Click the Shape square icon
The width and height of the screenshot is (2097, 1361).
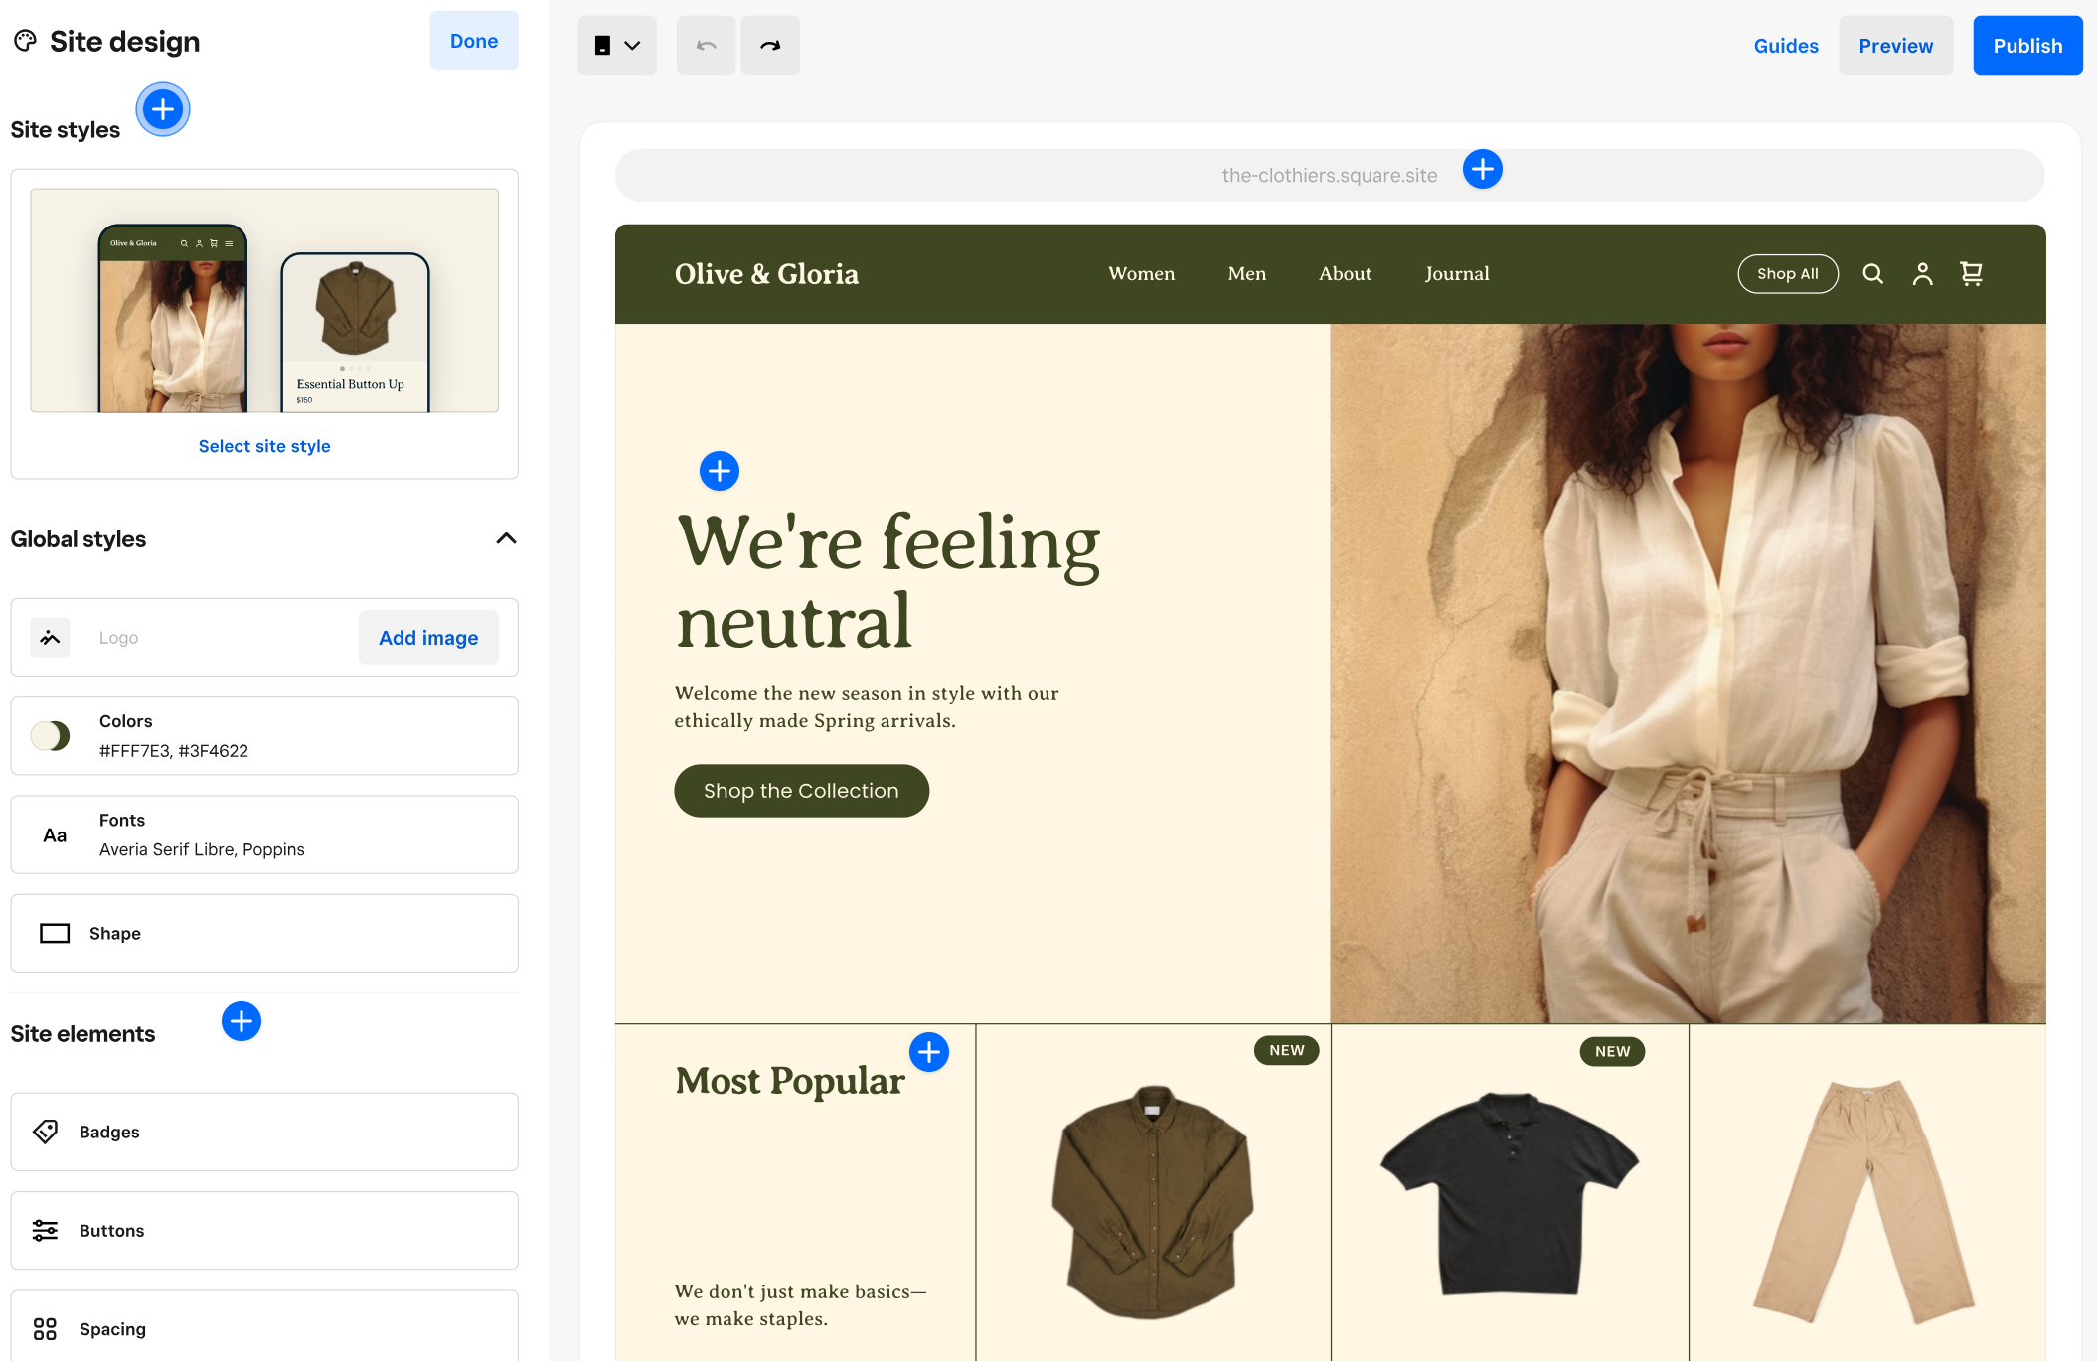click(x=54, y=933)
